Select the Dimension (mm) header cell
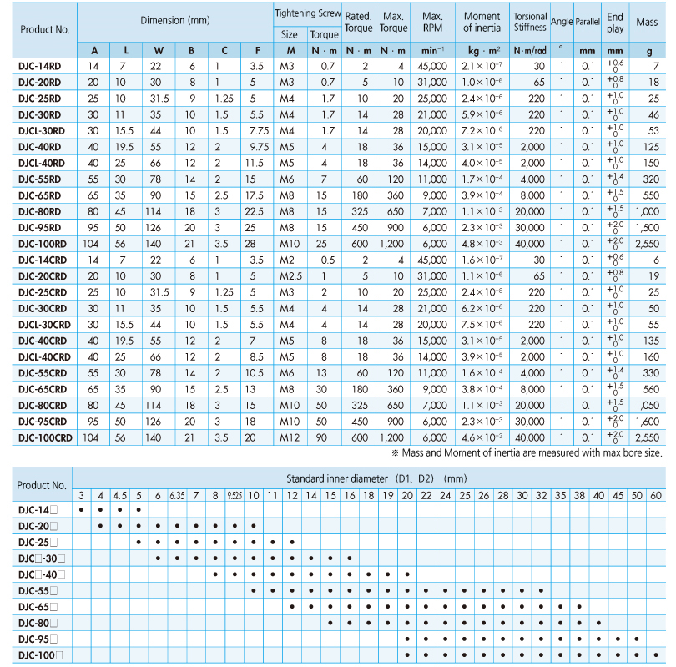The width and height of the screenshot is (676, 667). pyautogui.click(x=174, y=20)
